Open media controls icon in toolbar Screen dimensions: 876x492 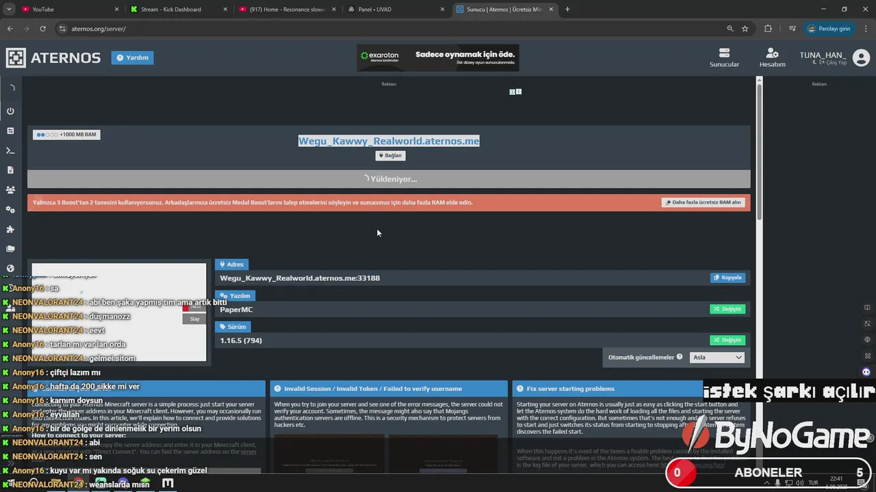pos(793,29)
